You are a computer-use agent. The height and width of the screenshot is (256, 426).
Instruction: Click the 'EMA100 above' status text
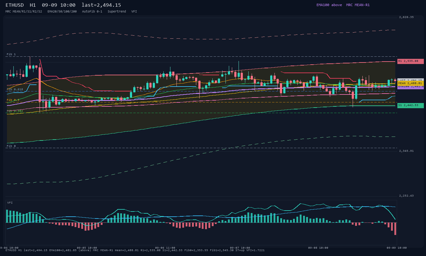click(329, 5)
